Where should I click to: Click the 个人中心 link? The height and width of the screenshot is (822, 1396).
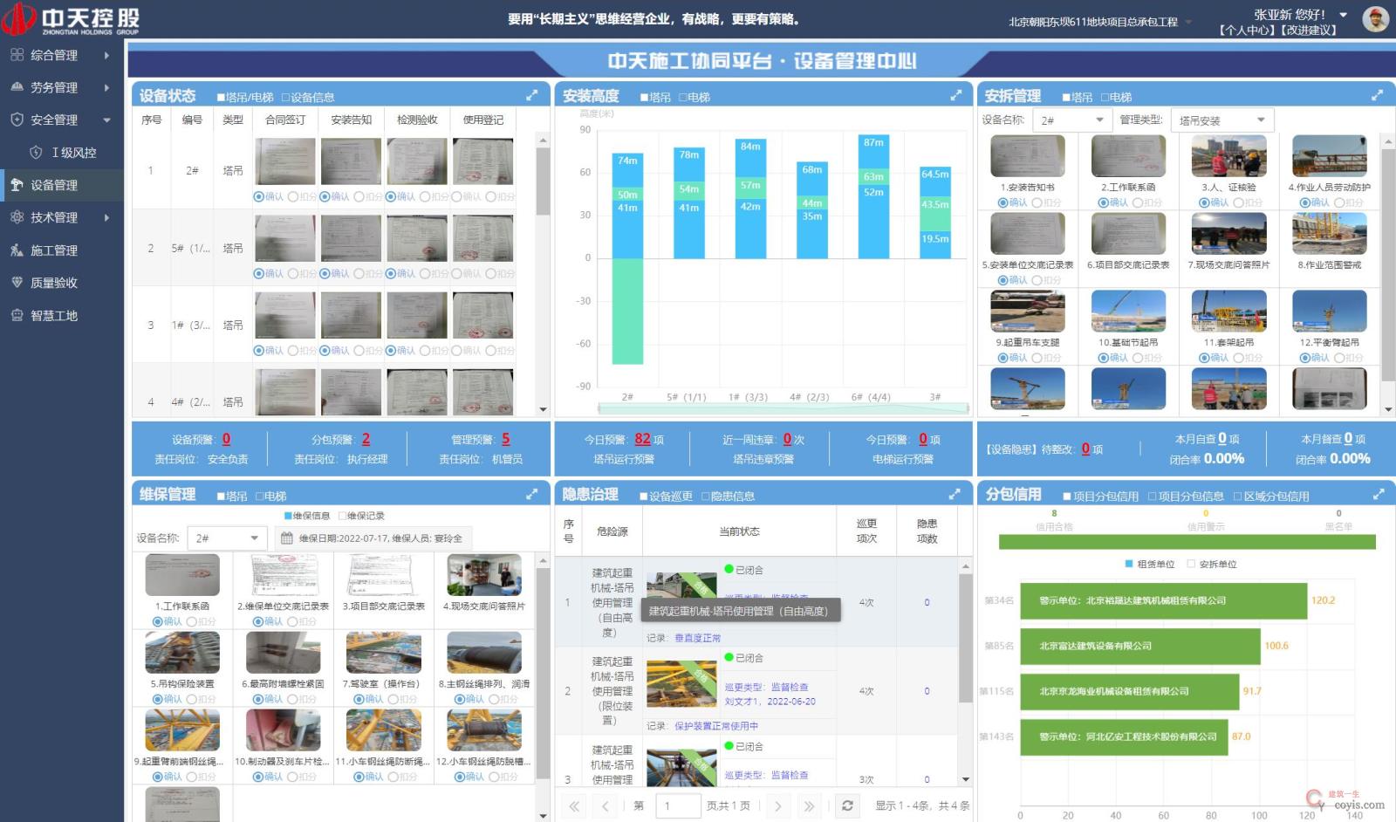point(1247,30)
